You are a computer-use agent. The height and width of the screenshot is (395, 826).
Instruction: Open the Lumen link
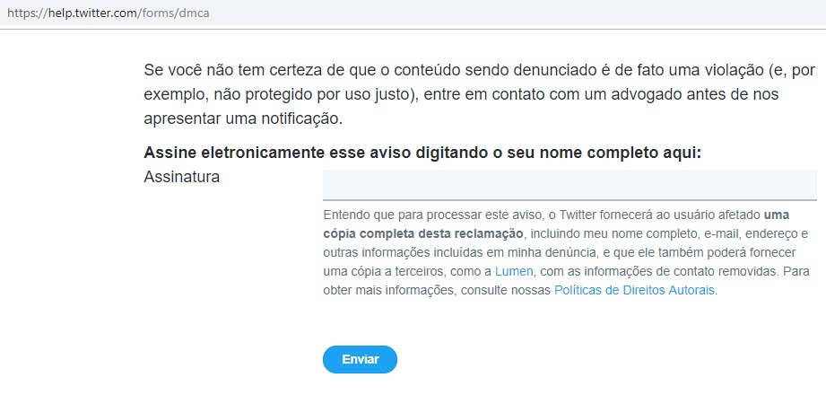(515, 271)
